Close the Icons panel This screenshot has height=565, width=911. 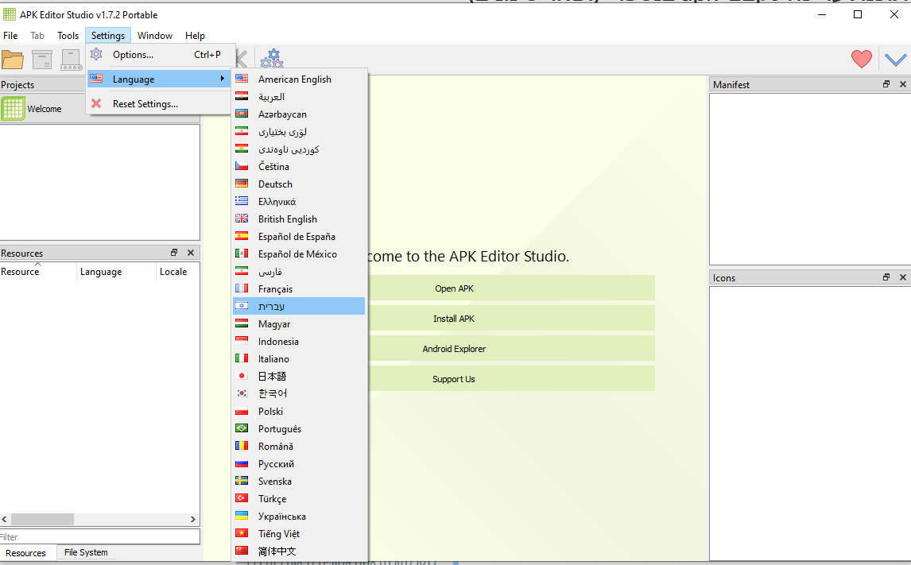[x=902, y=277]
